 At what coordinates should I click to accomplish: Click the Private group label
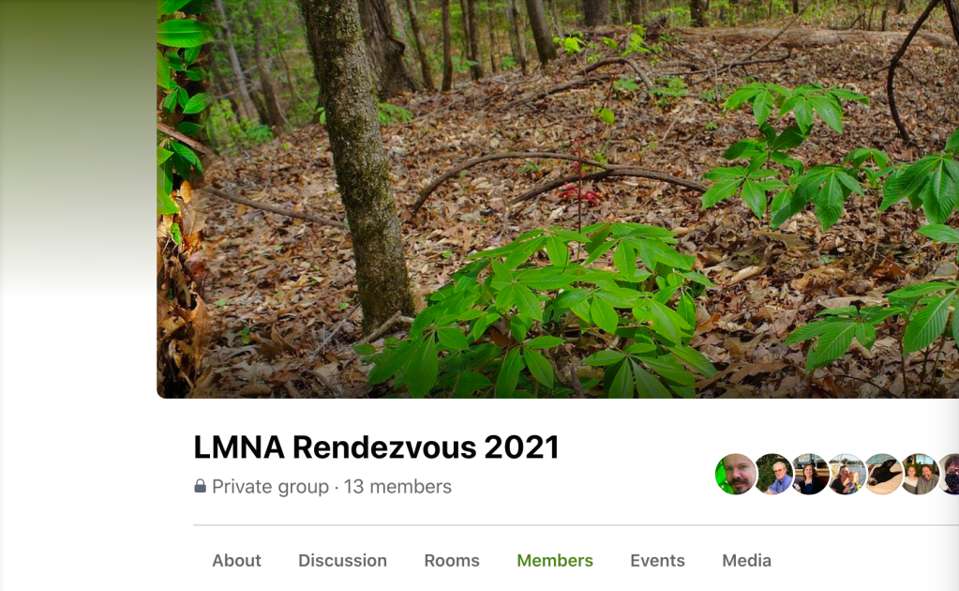pyautogui.click(x=270, y=486)
